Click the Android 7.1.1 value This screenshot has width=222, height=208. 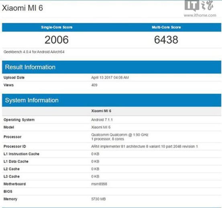(x=102, y=120)
